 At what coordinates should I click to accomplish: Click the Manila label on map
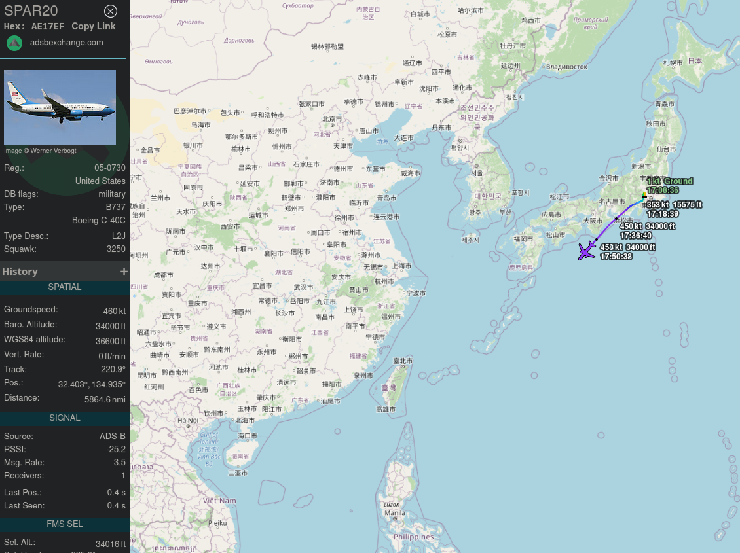[x=395, y=513]
